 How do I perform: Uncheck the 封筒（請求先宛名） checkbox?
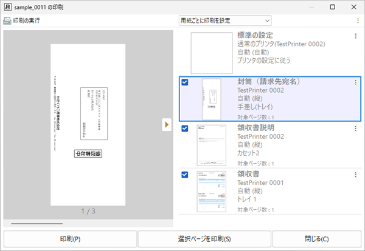coord(185,82)
